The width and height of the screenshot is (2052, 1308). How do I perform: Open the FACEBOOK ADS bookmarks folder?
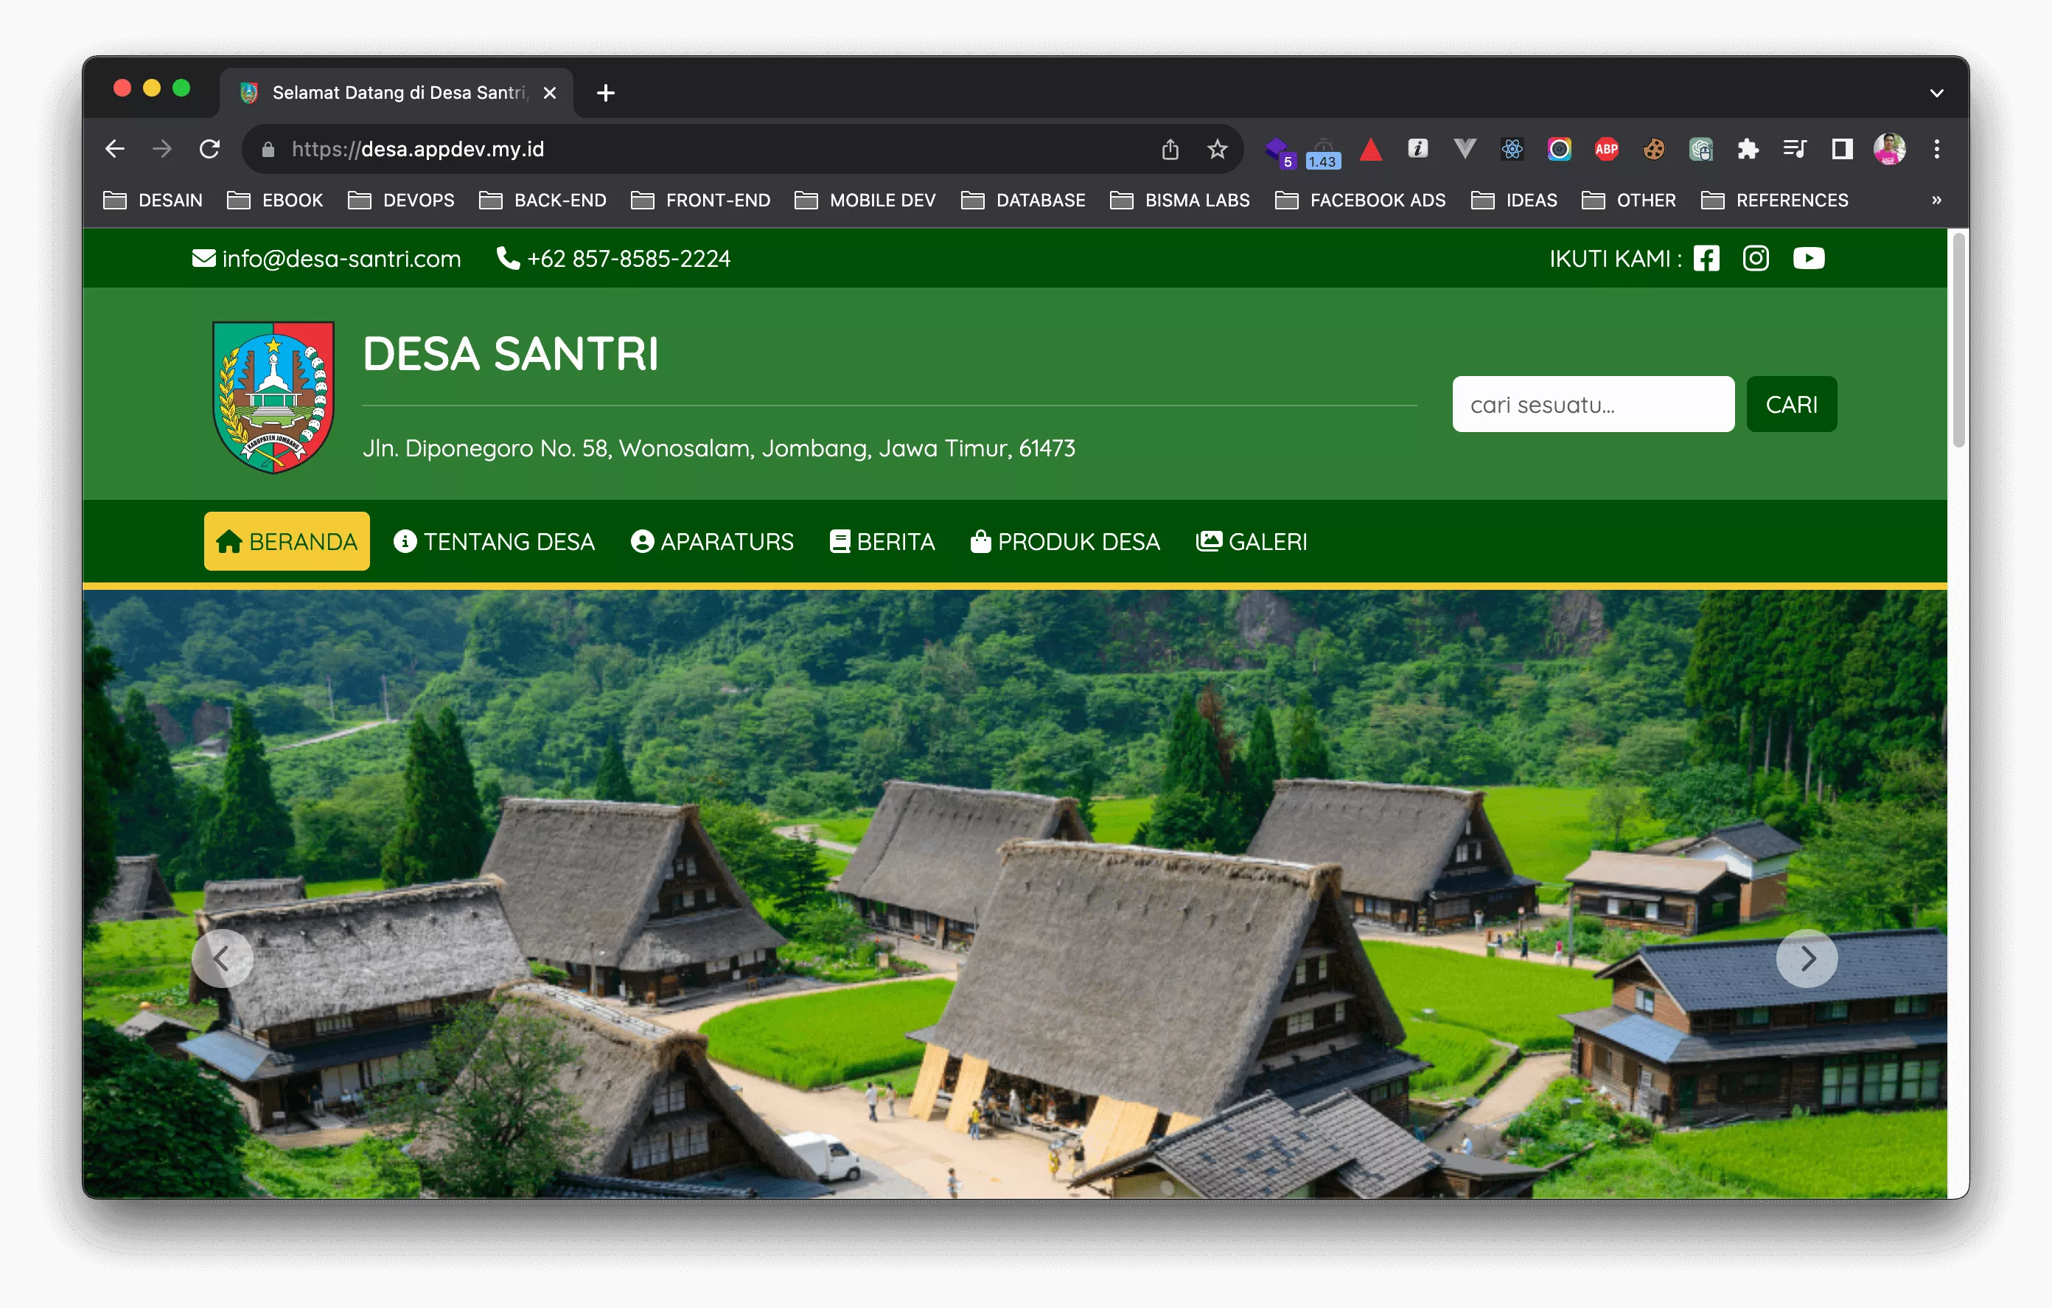coord(1361,201)
